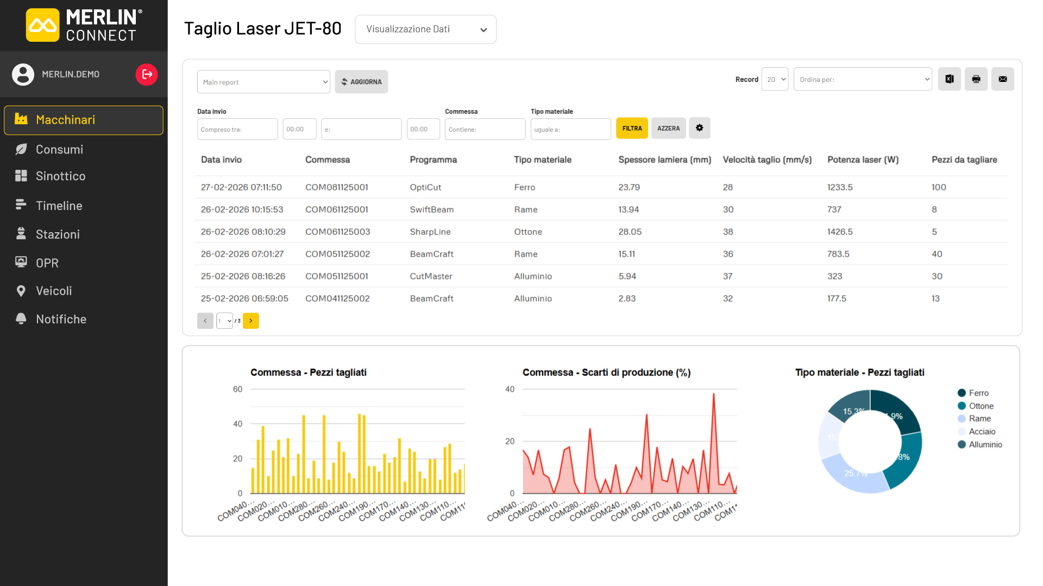Send report via email icon
Image resolution: width=1043 pixels, height=586 pixels.
click(1002, 79)
